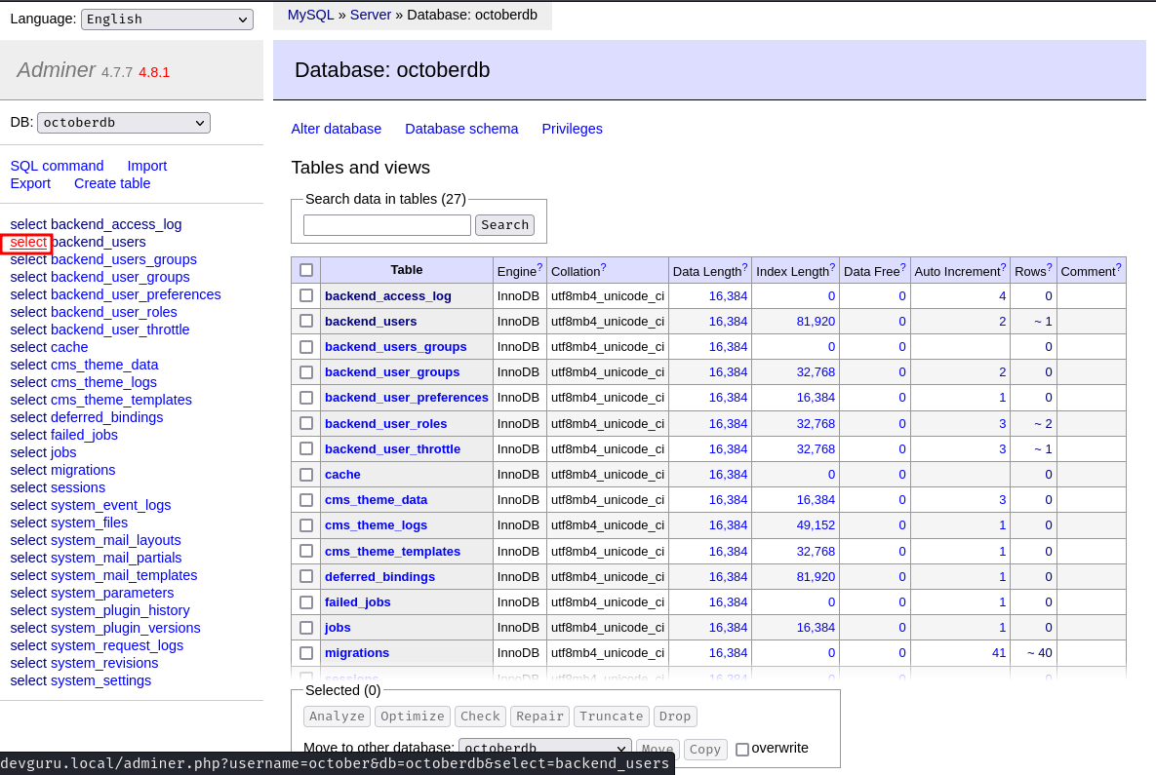The height and width of the screenshot is (775, 1156).
Task: Click the help question mark beside Collation header
Action: click(x=603, y=267)
